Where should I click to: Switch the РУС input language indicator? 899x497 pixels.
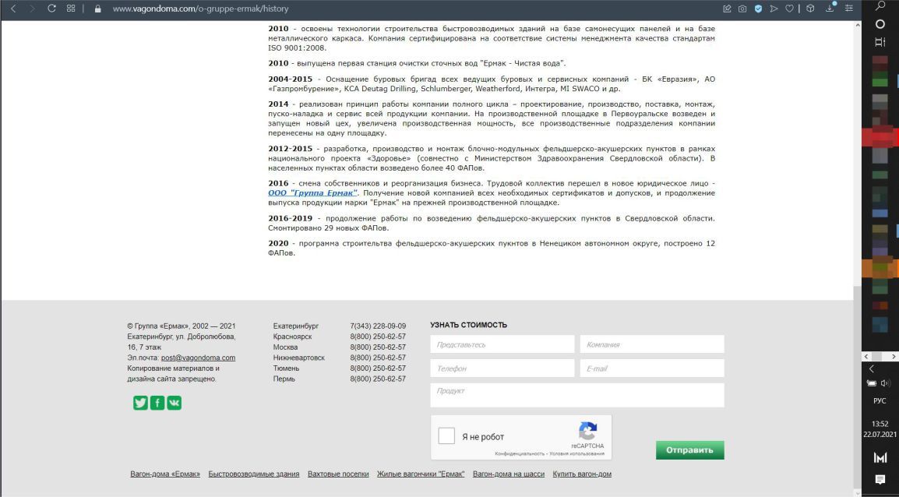[880, 400]
